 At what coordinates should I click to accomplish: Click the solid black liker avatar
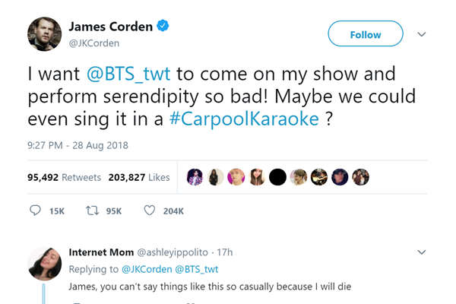[278, 176]
